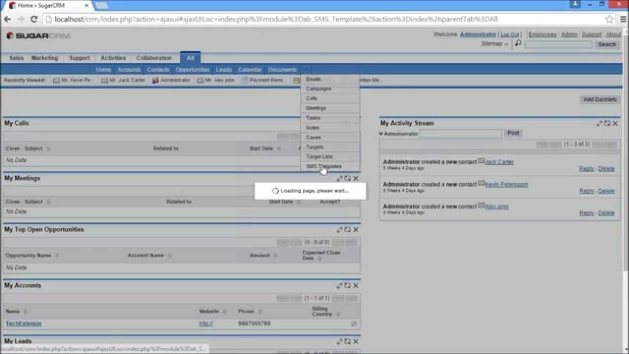Sort opportunities by Amount

click(x=275, y=255)
